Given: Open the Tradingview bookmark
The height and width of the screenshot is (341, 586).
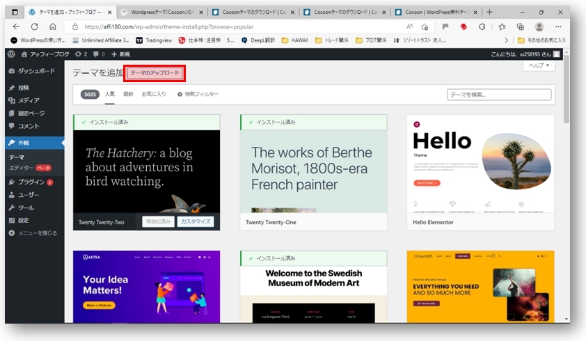Looking at the screenshot, I should coord(154,40).
